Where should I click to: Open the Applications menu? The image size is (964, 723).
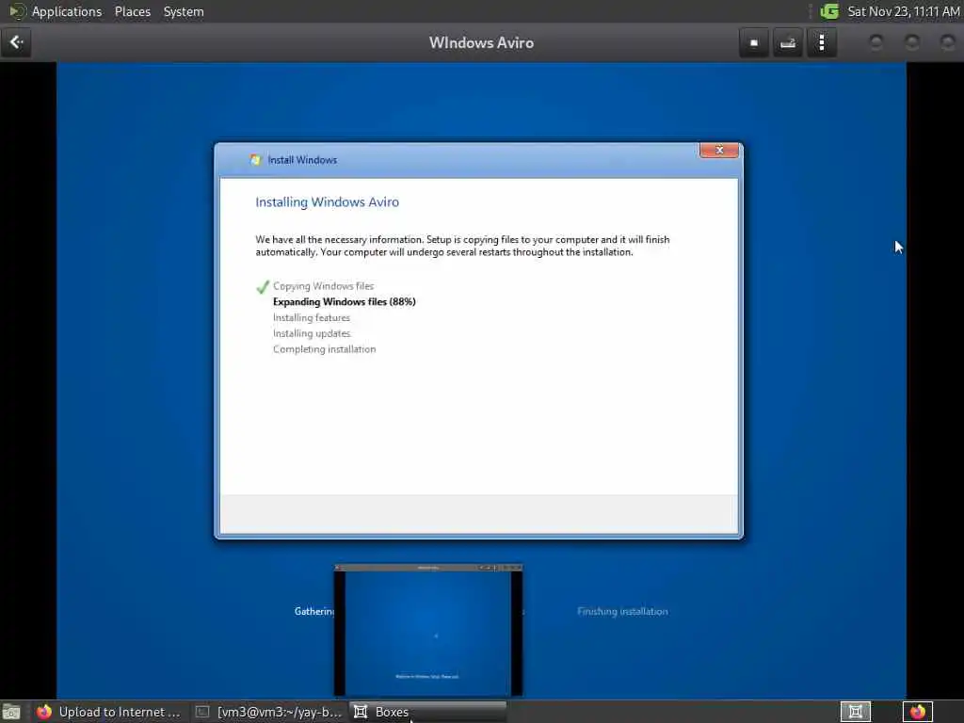67,11
